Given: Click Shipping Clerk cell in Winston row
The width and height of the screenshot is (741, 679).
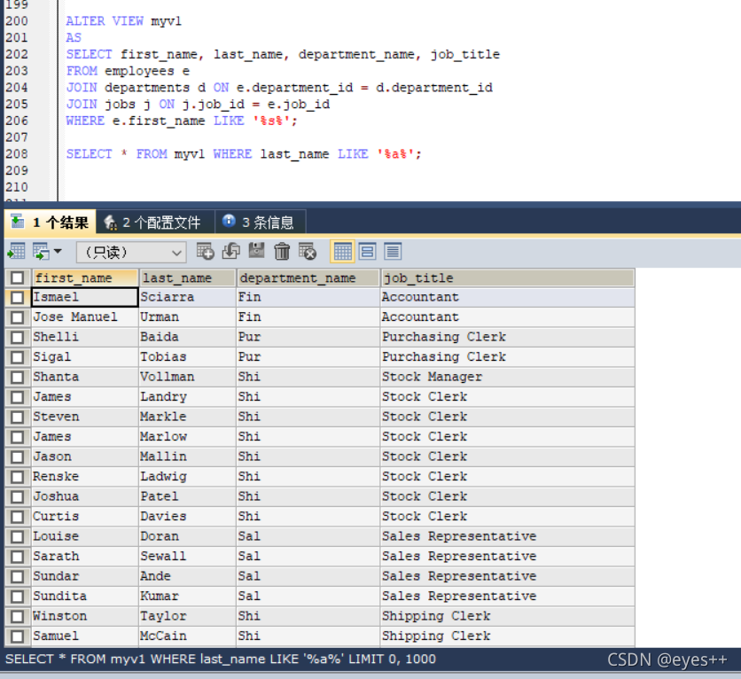Looking at the screenshot, I should (508, 616).
